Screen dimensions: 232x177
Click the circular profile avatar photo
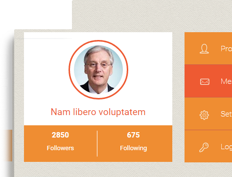coord(98,70)
